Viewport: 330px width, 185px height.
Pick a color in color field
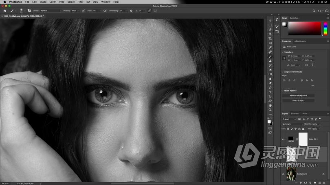tap(304, 28)
